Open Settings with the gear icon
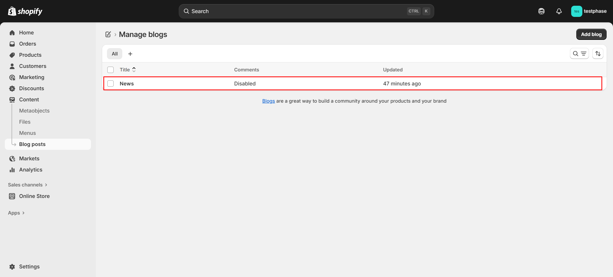The image size is (613, 277). click(12, 266)
